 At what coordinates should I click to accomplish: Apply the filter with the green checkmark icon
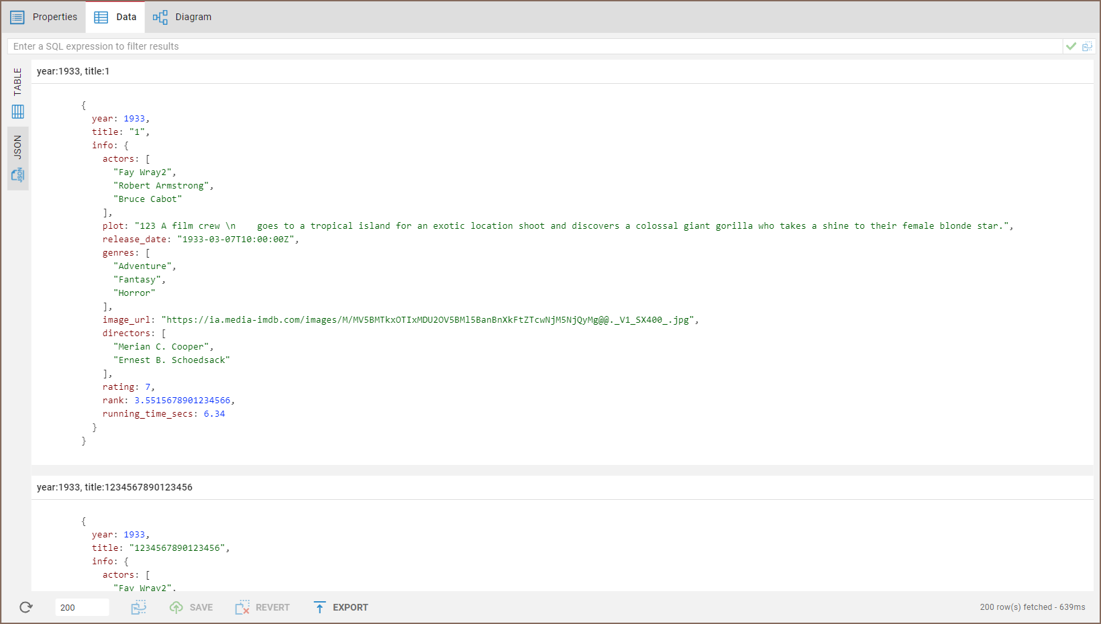(1071, 46)
